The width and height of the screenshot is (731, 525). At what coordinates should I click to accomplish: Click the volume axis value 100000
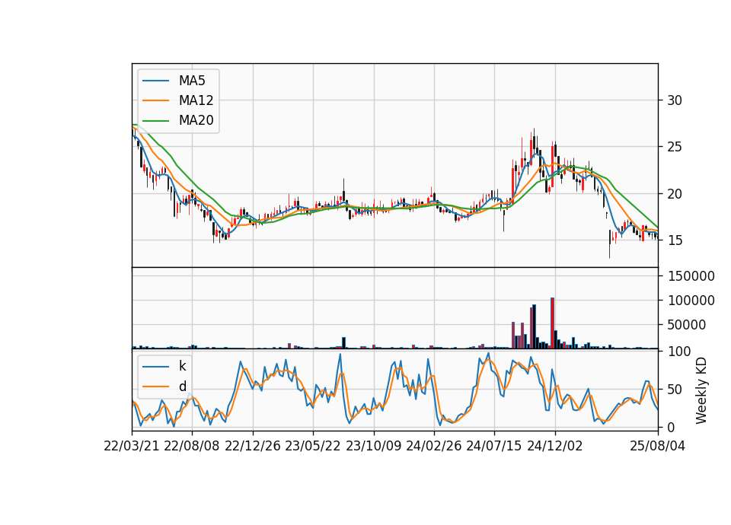point(691,301)
